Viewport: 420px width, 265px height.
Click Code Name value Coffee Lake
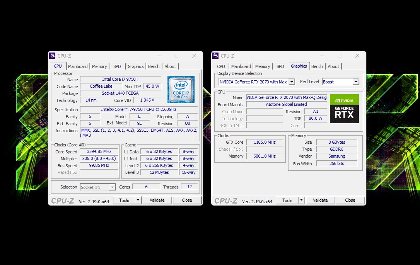[x=101, y=86]
